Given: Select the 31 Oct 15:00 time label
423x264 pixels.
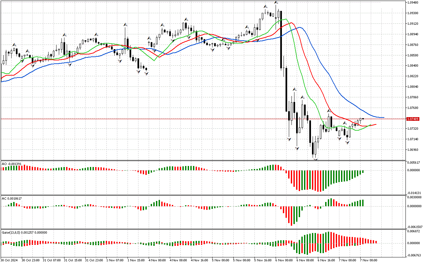Looking at the screenshot, I should click(72, 260).
